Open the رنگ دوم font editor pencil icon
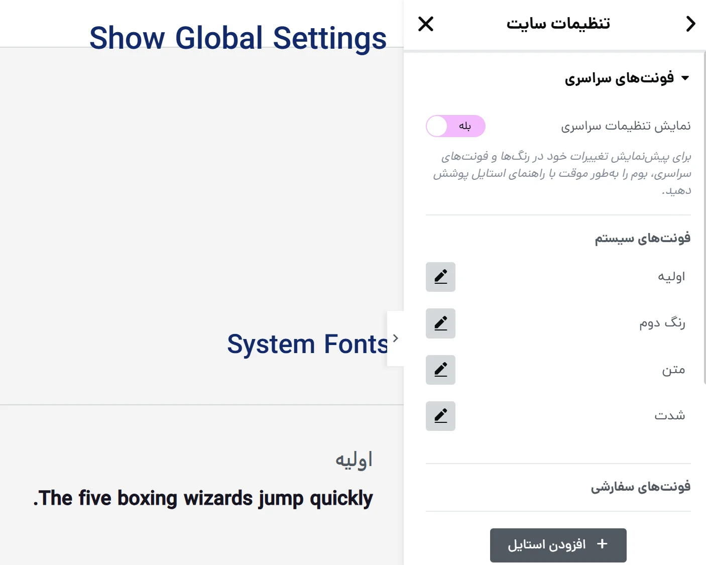The height and width of the screenshot is (565, 706). (440, 323)
